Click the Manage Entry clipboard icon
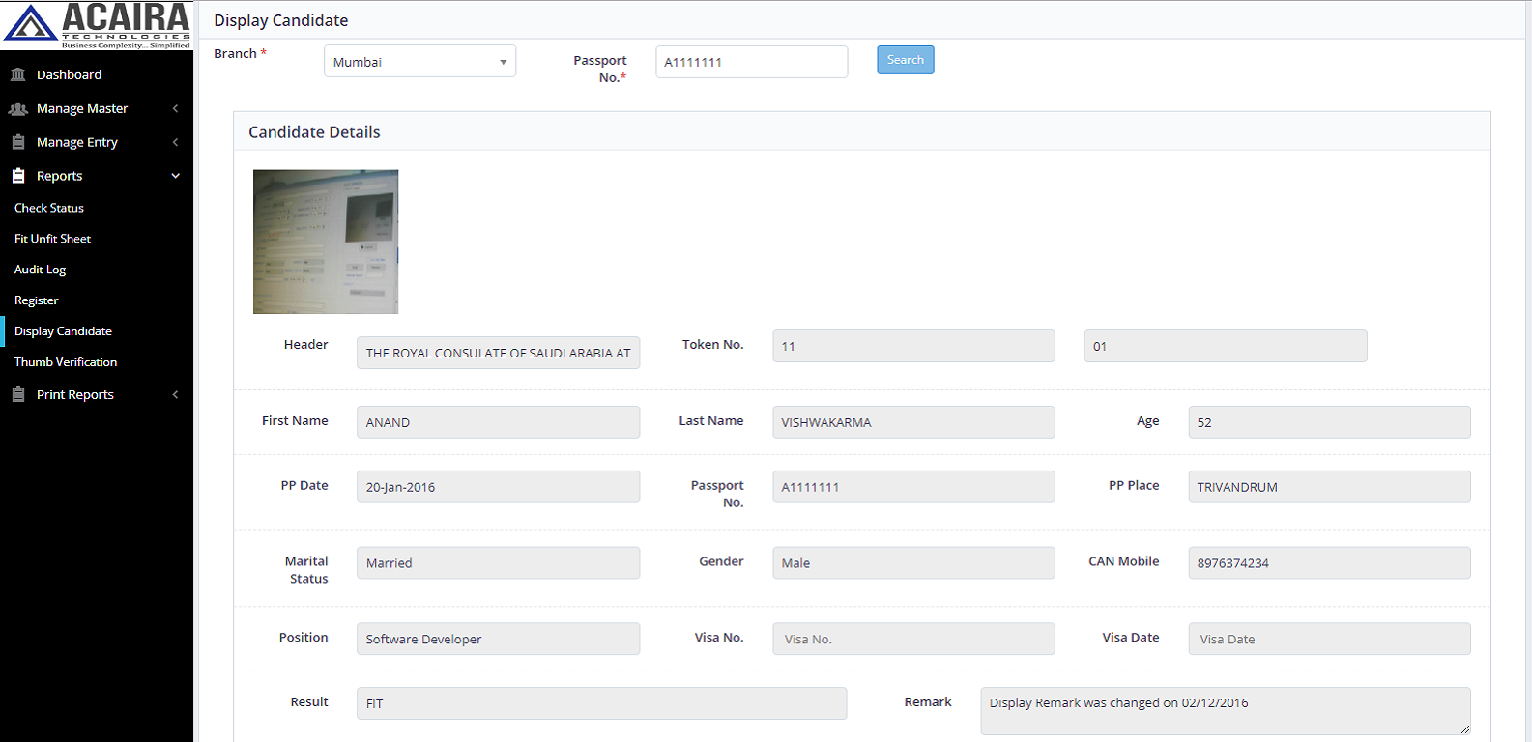The height and width of the screenshot is (742, 1532). 17,142
